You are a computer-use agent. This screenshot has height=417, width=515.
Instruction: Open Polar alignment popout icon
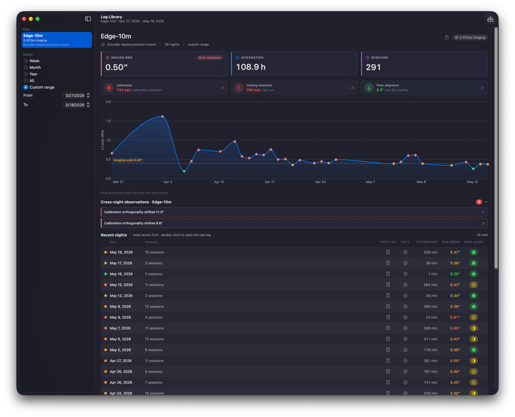coord(482,88)
